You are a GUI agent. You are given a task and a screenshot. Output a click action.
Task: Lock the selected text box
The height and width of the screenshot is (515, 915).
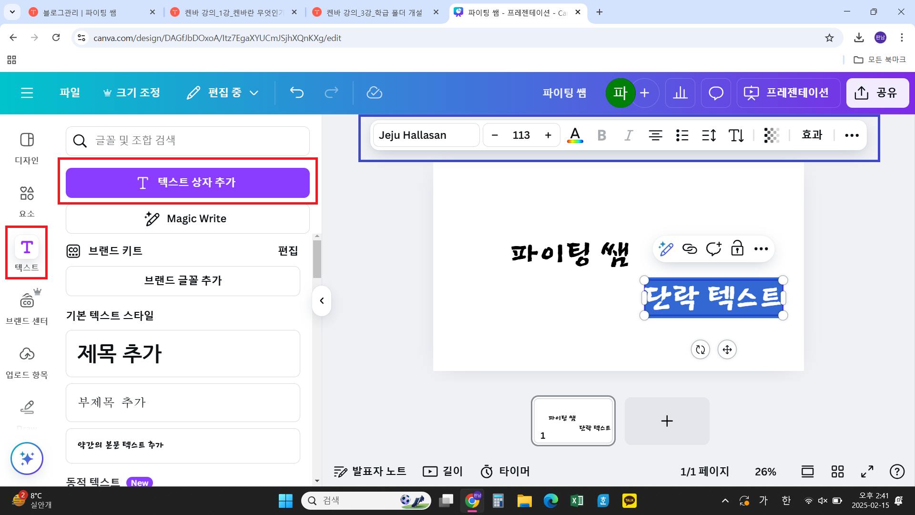737,248
